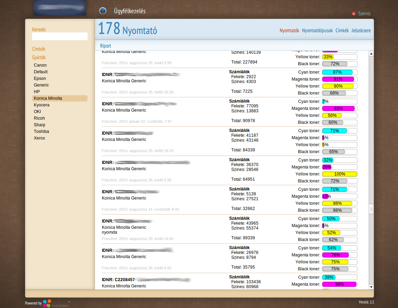The image size is (398, 308).
Task: Click 'Total: 99339' counter text
Action: 243,238
